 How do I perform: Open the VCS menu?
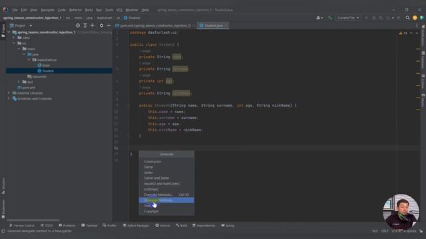point(119,10)
